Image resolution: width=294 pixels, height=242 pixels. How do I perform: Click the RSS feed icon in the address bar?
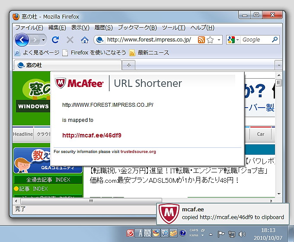click(x=201, y=40)
